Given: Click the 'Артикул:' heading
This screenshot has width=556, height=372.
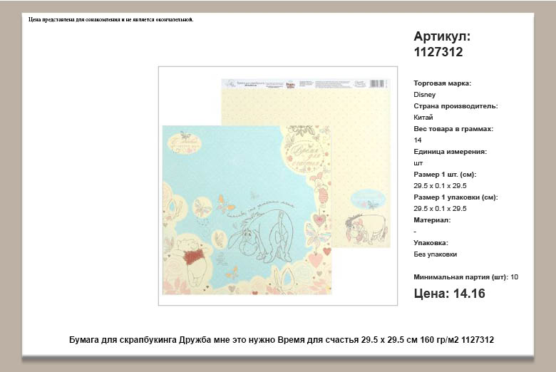Looking at the screenshot, I should [442, 36].
